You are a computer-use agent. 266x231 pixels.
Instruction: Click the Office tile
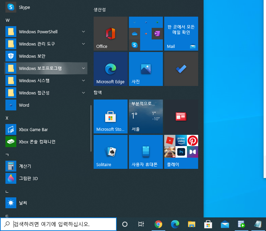[111, 34]
